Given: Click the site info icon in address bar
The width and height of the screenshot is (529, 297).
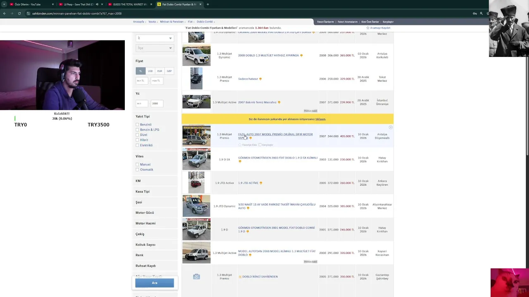Looking at the screenshot, I should tap(28, 13).
